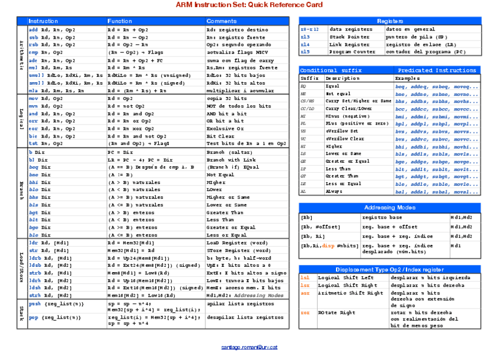Select the 'Minus (negative)' description
This screenshot has height=352, width=499.
(x=348, y=116)
